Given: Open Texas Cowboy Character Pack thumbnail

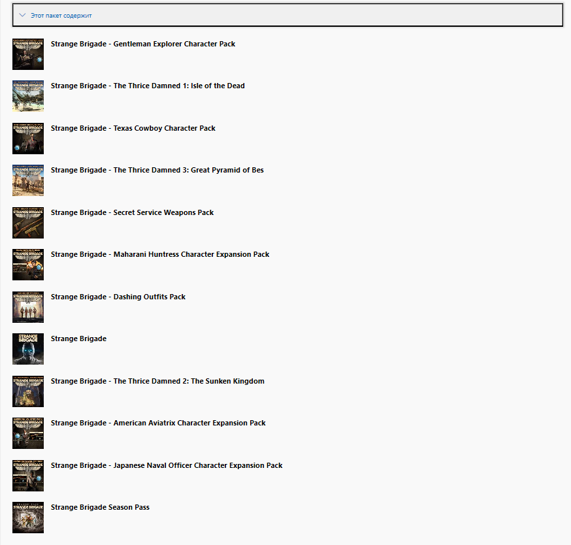Looking at the screenshot, I should click(x=28, y=139).
